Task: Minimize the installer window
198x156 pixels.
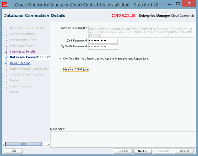Action: [169, 5]
